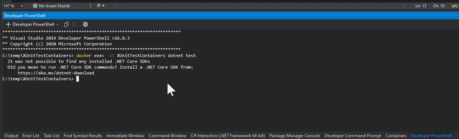Click the green plus new terminal icon
This screenshot has width=459, height=139.
point(8,24)
